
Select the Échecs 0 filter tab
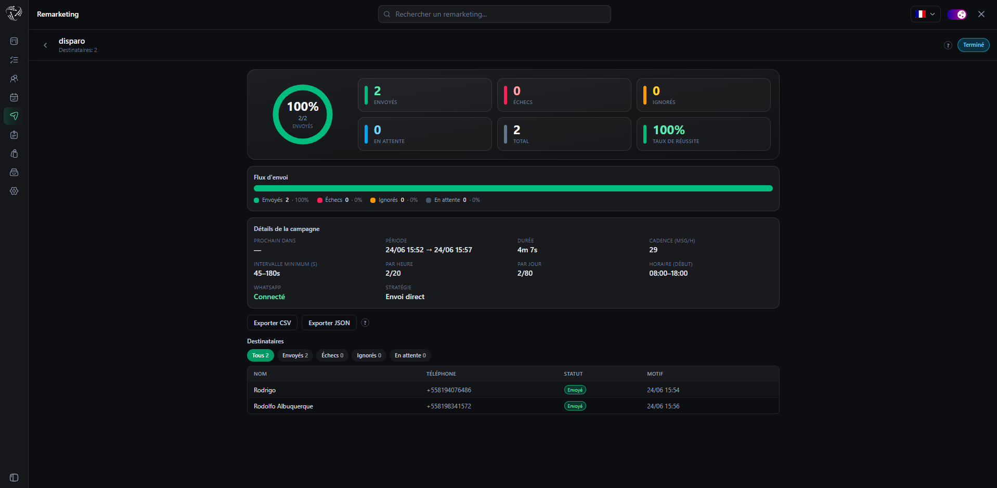pos(332,355)
